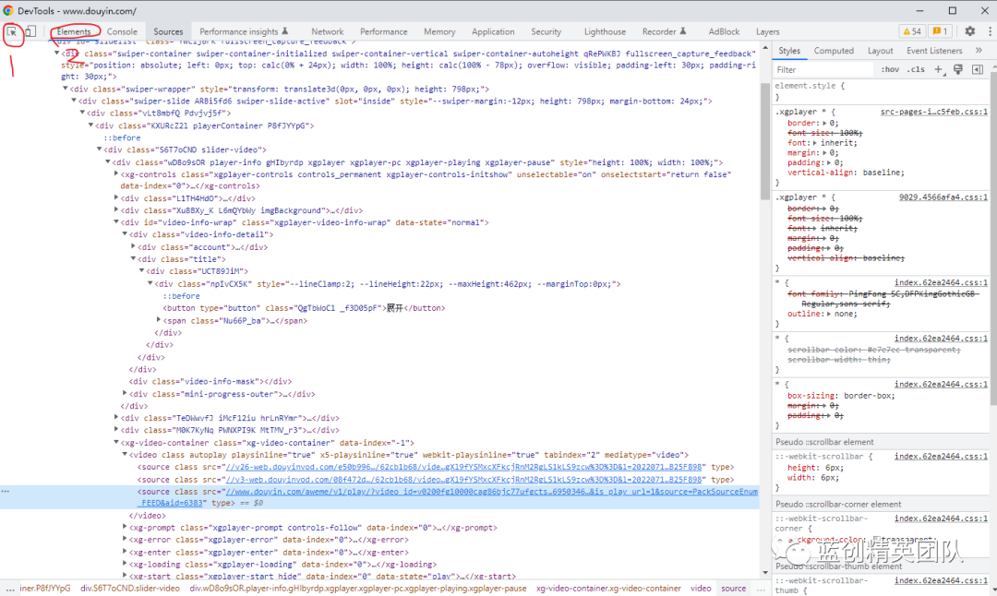Expand the xg-prompt element node

125,527
